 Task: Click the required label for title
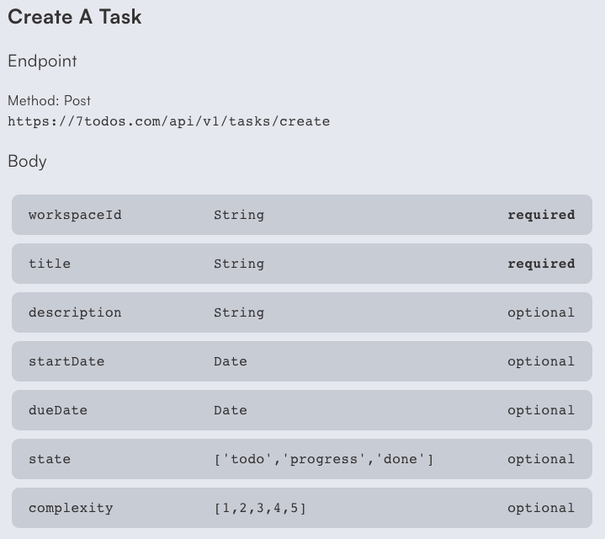(541, 264)
